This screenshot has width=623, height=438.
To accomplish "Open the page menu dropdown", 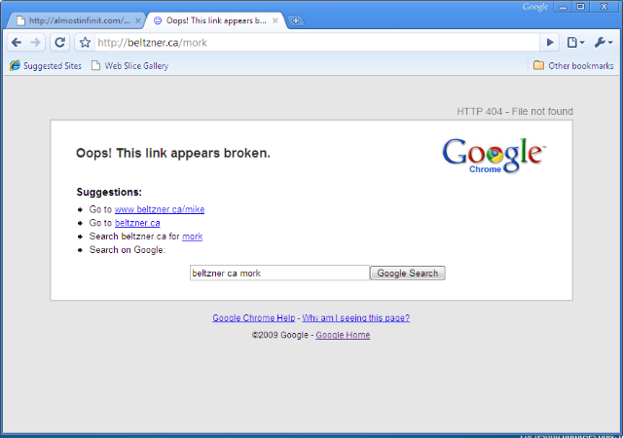I will pos(575,42).
